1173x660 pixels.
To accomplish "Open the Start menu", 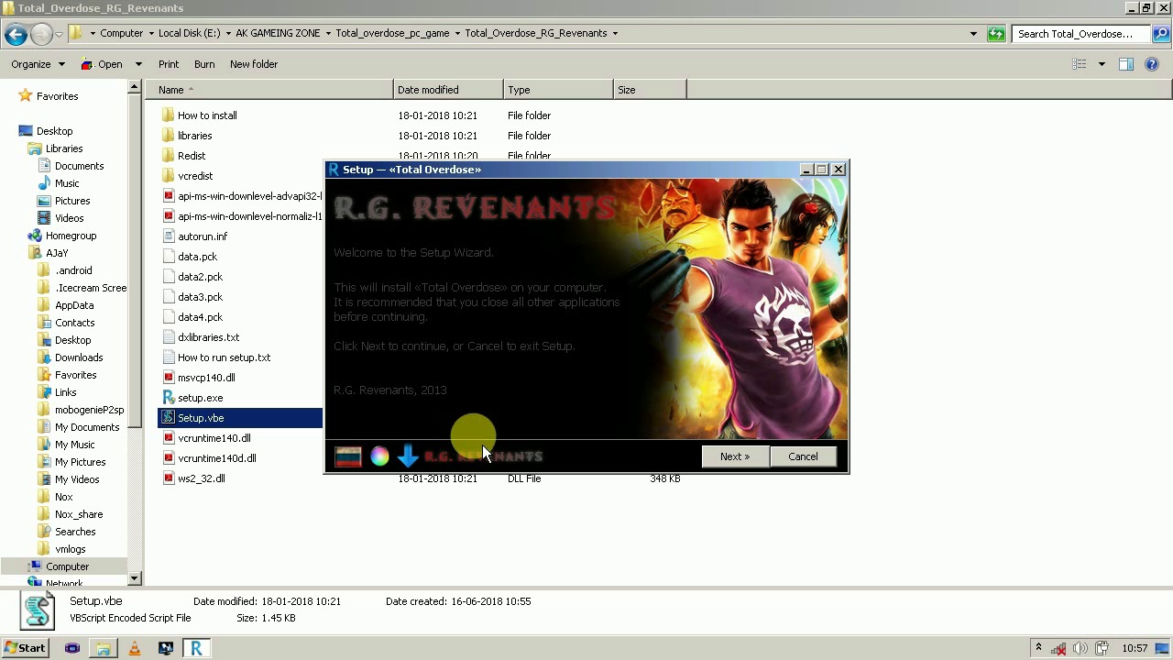I will (x=25, y=648).
